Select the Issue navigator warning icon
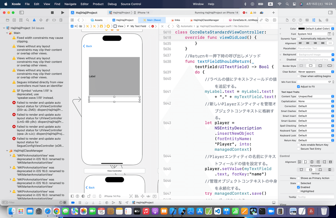 (34, 20)
